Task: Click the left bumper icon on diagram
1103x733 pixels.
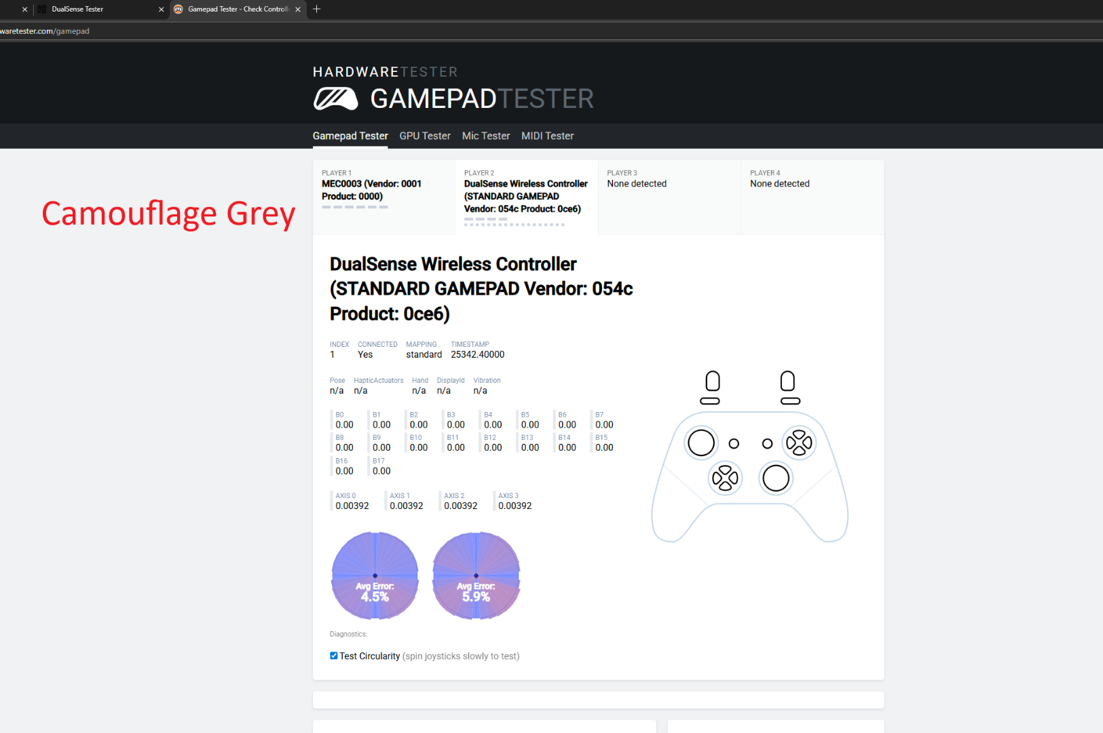Action: point(710,401)
